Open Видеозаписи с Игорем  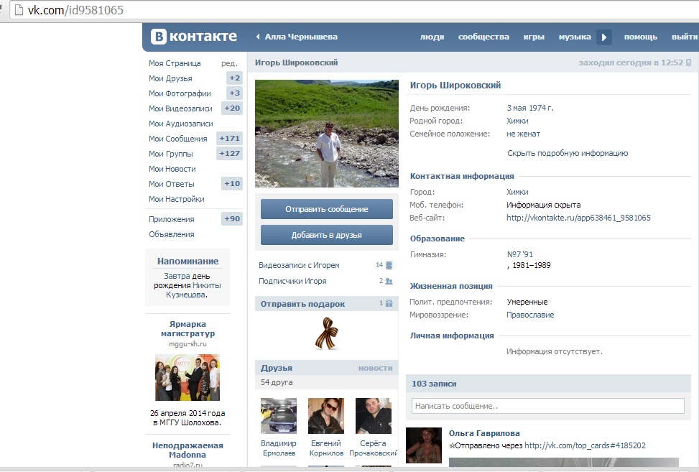pyautogui.click(x=299, y=266)
